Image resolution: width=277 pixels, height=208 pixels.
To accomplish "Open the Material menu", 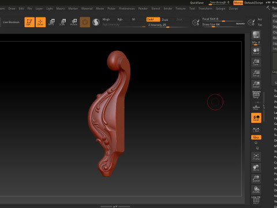I will (87, 9).
